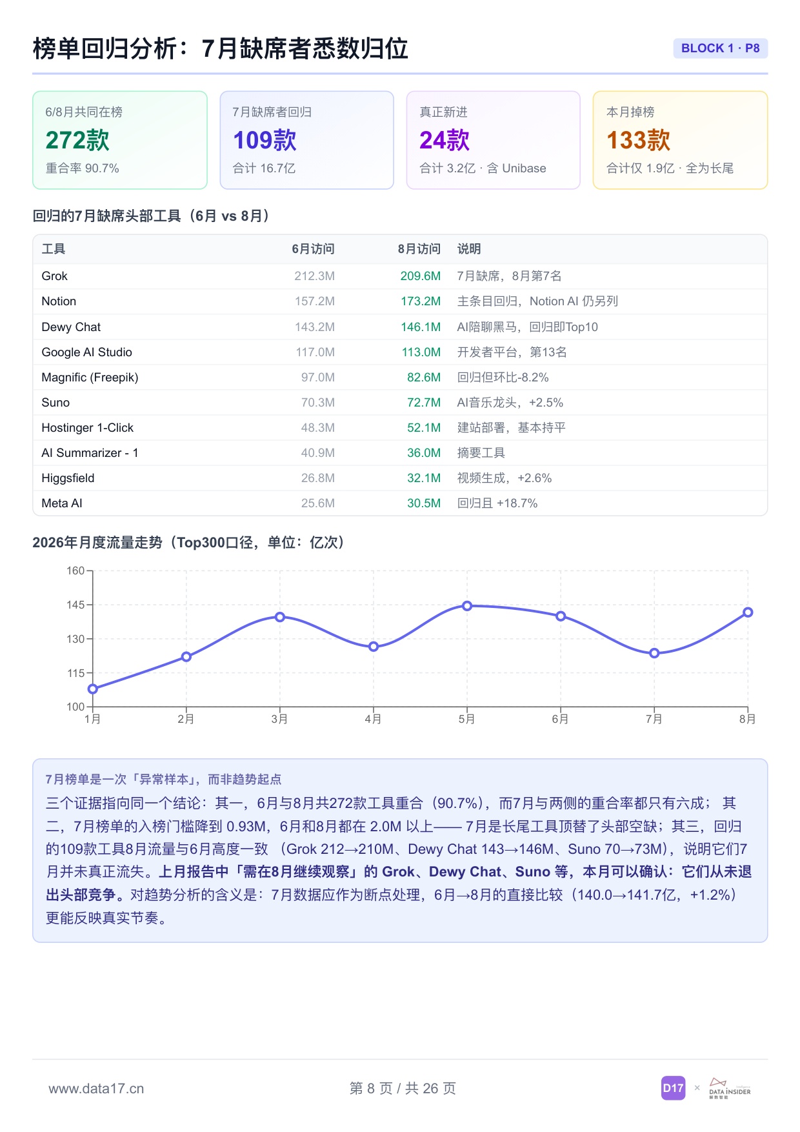
Task: Click the Data Insider logo in footer
Action: click(730, 1088)
